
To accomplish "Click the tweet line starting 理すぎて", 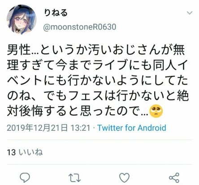I will [97, 65].
